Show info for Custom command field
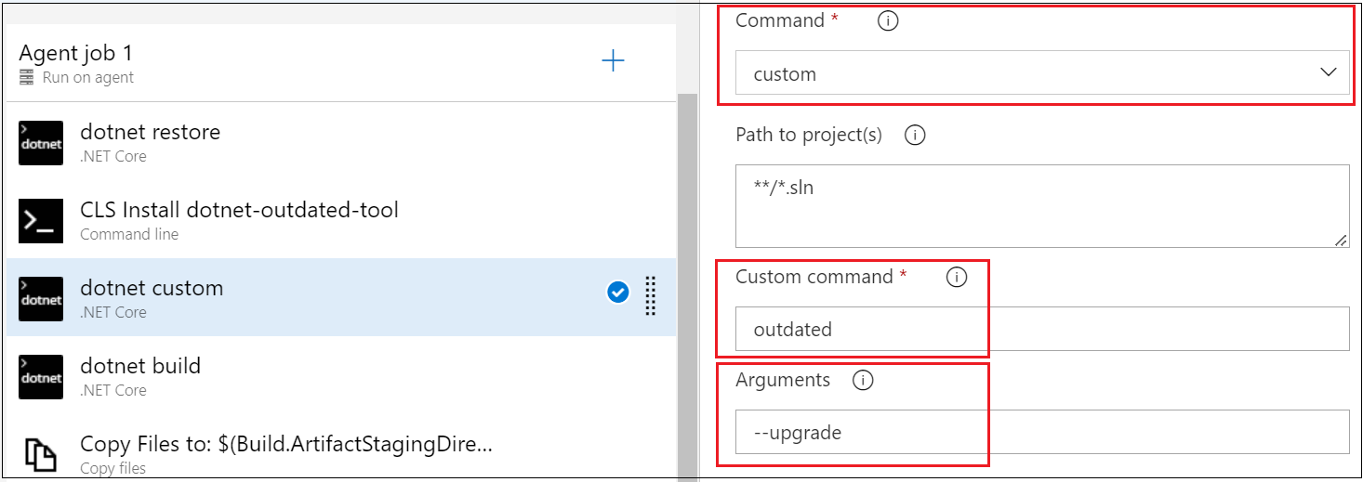Viewport: 1363px width, 482px height. [x=956, y=277]
